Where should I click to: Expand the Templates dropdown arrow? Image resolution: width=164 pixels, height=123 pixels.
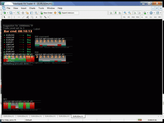coord(161,13)
